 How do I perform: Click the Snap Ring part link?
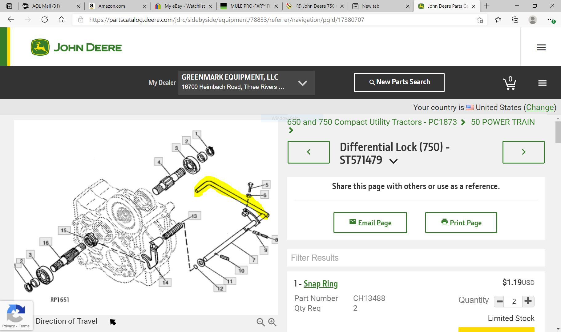click(x=320, y=284)
